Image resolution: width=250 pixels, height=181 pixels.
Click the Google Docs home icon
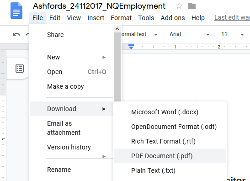click(16, 11)
